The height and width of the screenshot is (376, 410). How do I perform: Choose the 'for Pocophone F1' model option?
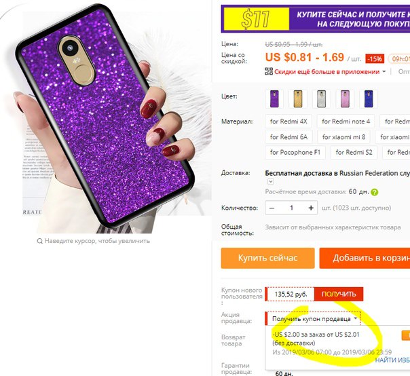click(295, 153)
